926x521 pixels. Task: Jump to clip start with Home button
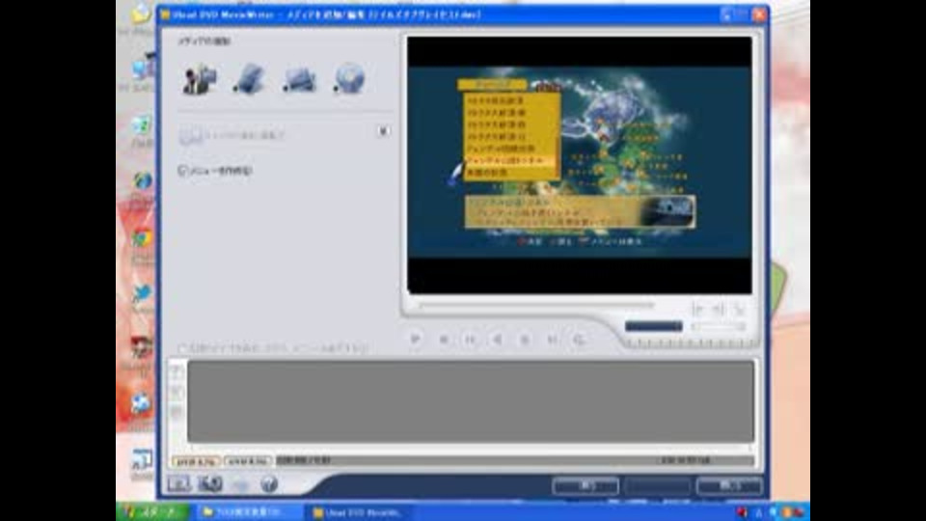point(470,339)
